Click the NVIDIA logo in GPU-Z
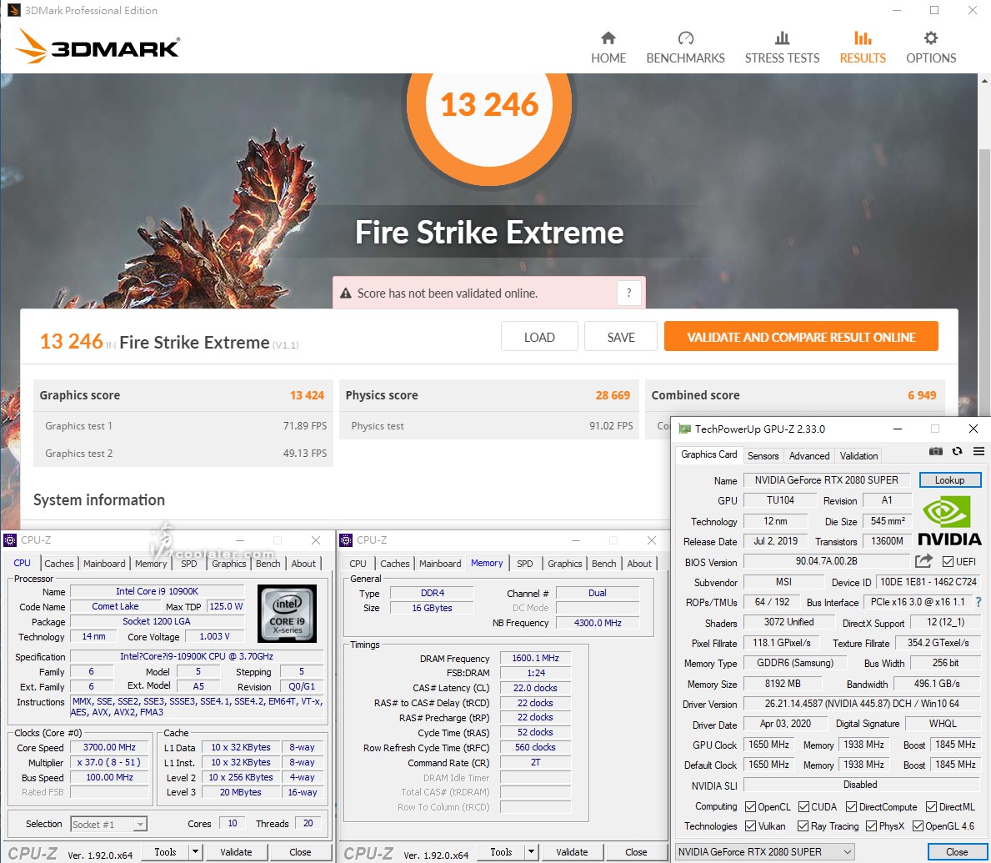This screenshot has width=991, height=863. point(949,521)
